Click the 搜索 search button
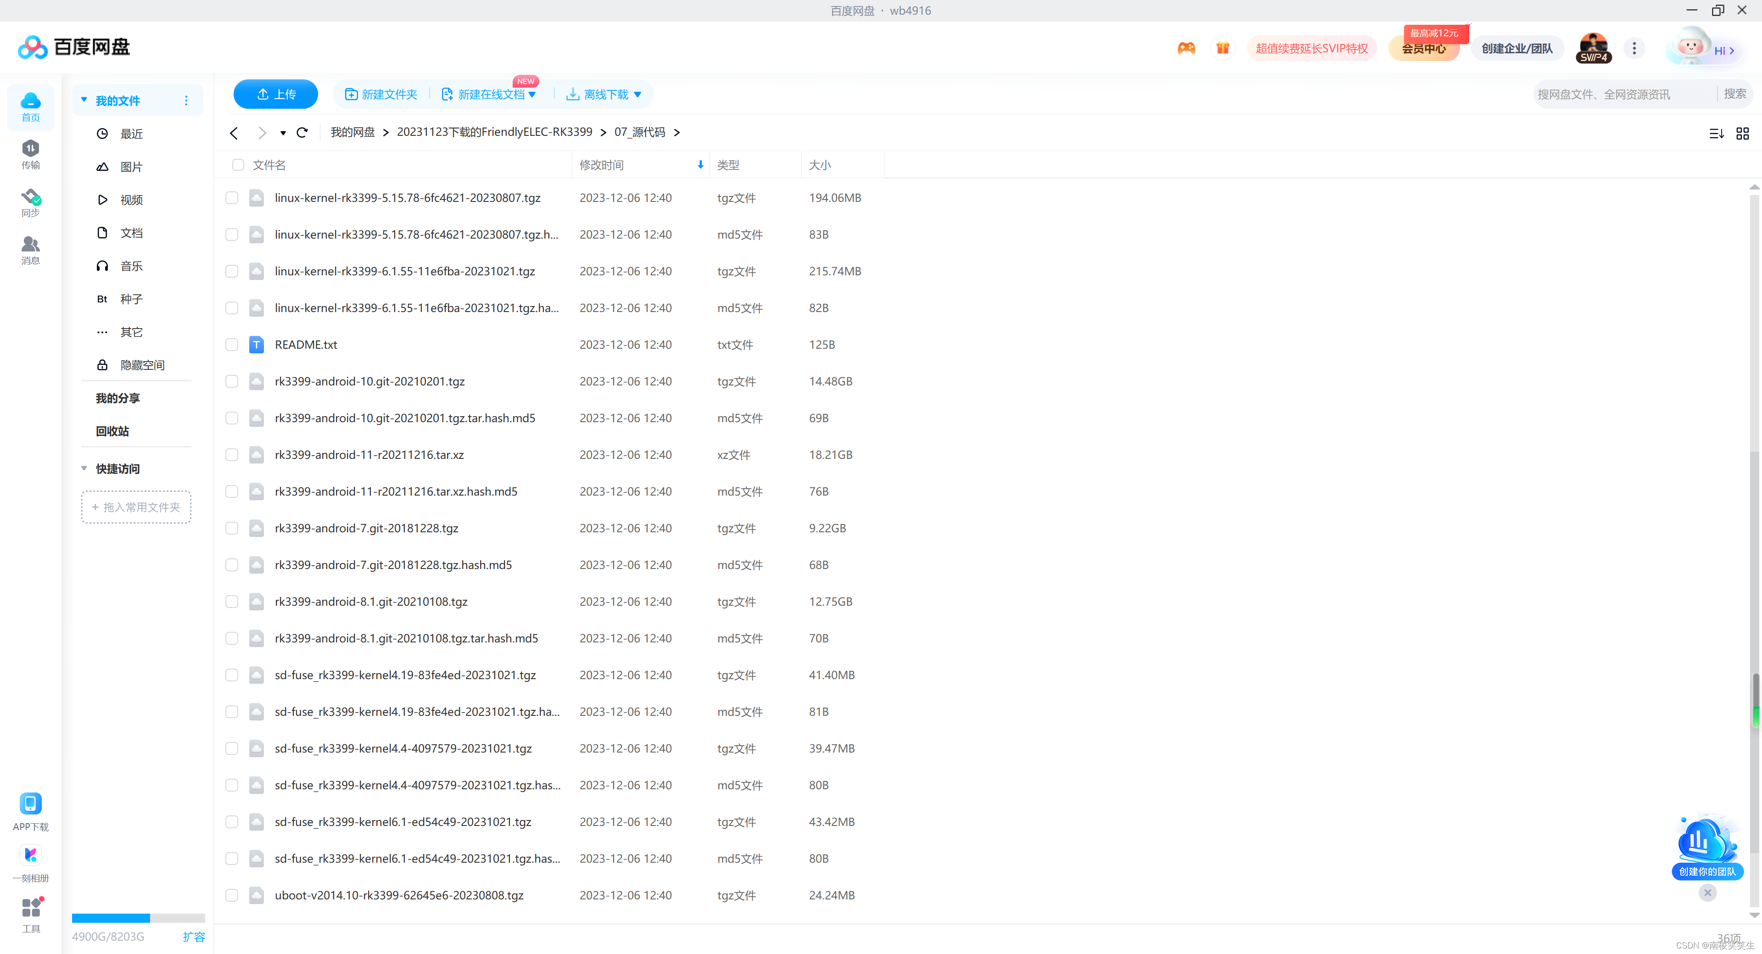 tap(1734, 94)
